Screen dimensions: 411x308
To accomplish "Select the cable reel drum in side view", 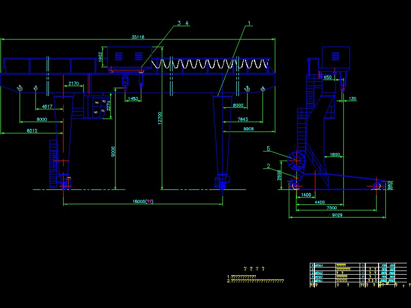I will click(x=296, y=161).
